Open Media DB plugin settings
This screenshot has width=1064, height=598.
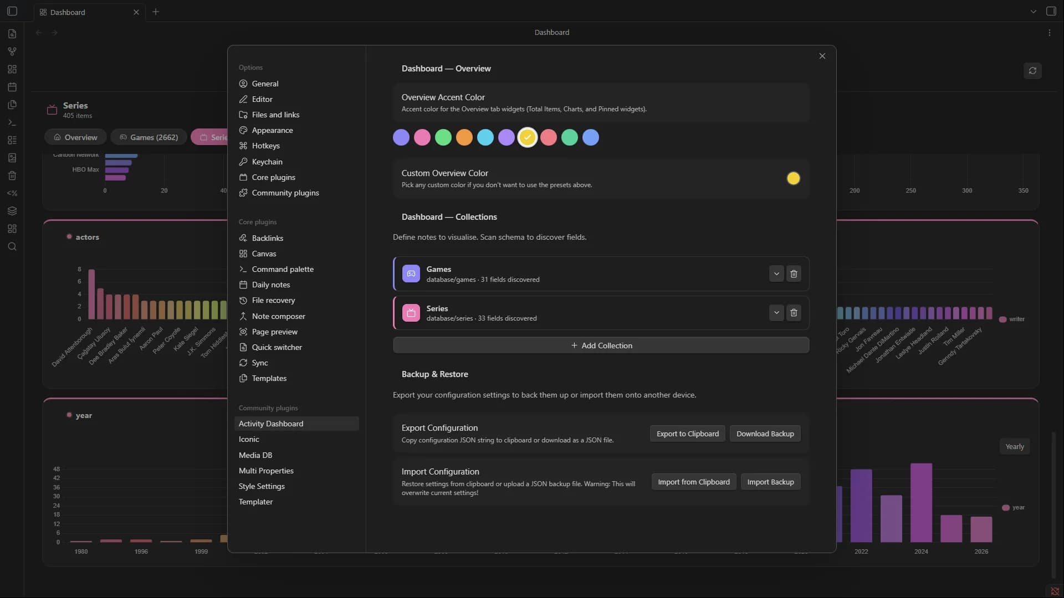[296, 455]
